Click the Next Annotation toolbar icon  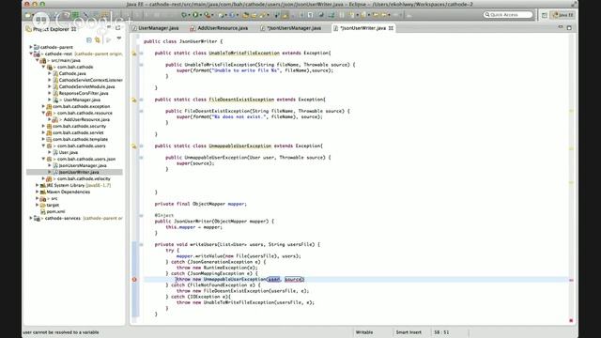coord(352,15)
